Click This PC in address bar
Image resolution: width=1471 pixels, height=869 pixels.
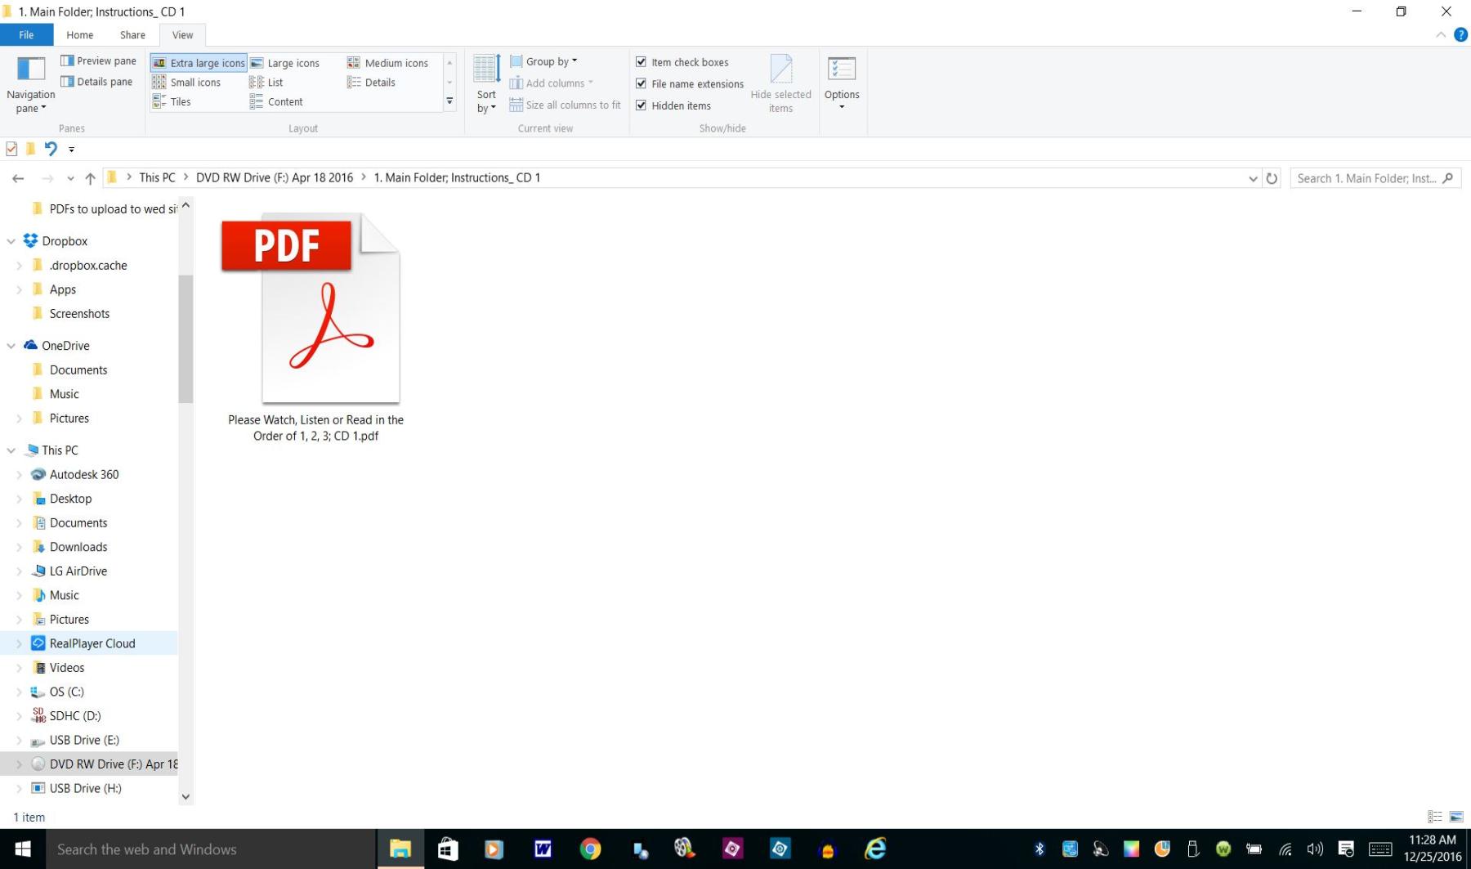point(157,177)
